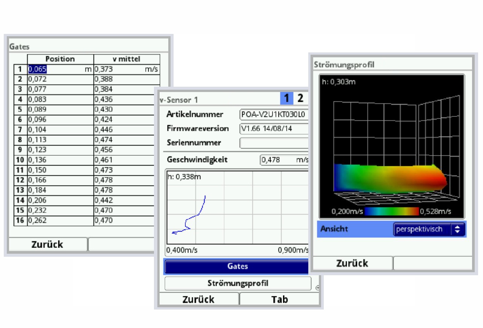Click the Geschwindigkeit value field 0,478
Viewport: 483px width, 328px height.
pos(285,160)
